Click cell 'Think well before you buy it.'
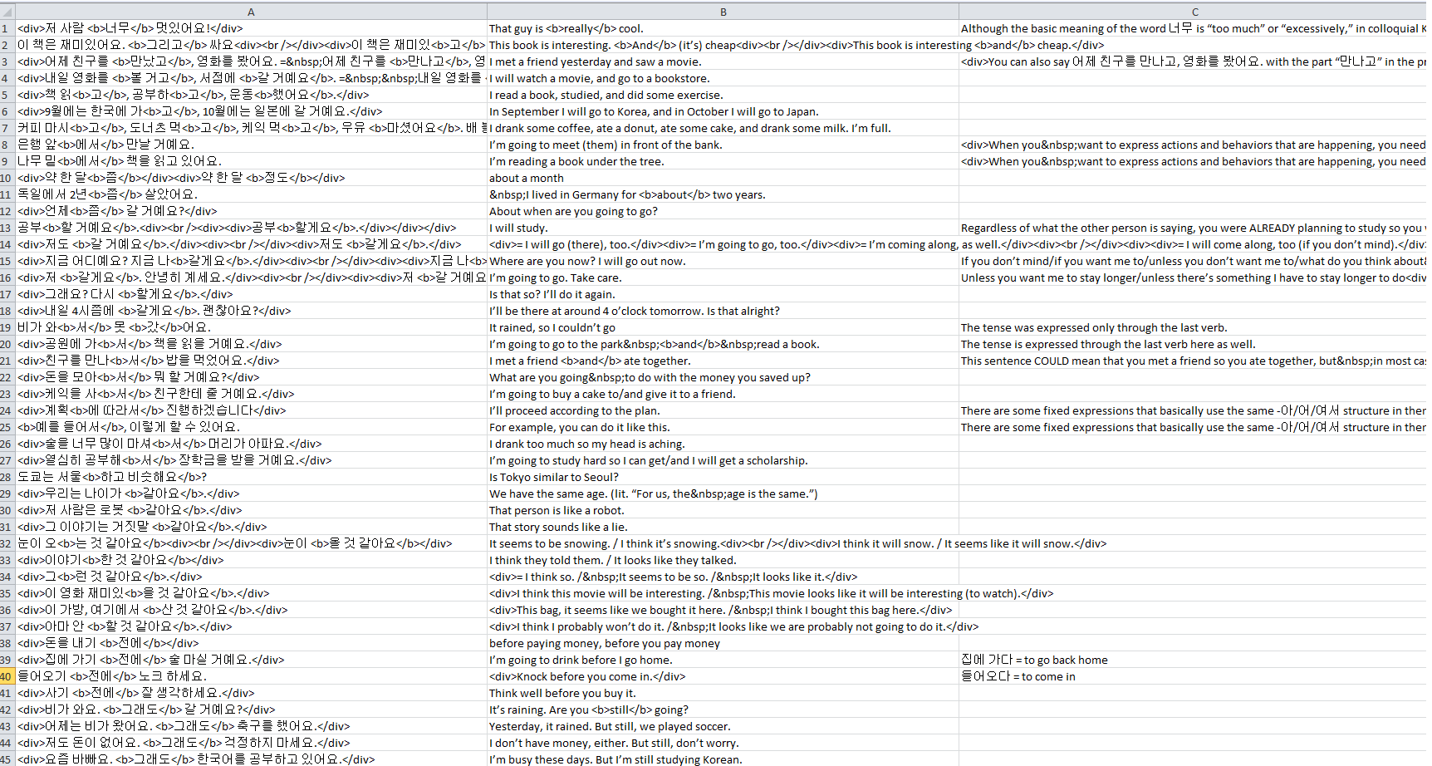This screenshot has height=766, width=1432. coord(723,693)
